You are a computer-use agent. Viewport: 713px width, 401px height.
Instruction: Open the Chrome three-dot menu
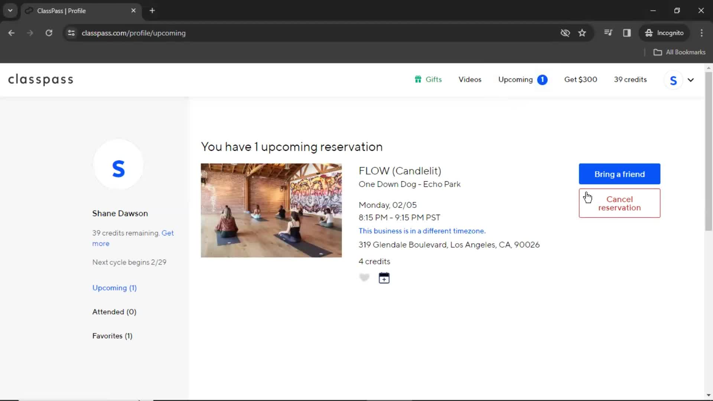(701, 33)
